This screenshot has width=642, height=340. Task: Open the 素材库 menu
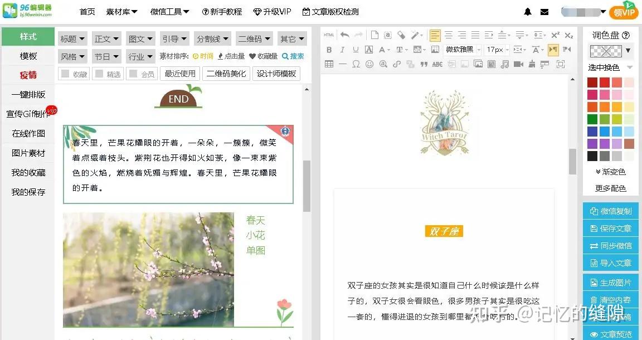click(121, 12)
